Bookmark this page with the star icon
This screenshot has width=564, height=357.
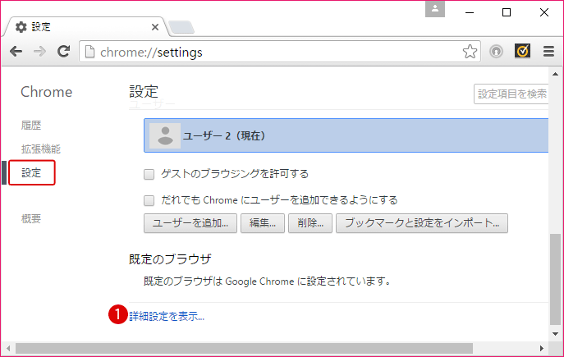470,52
